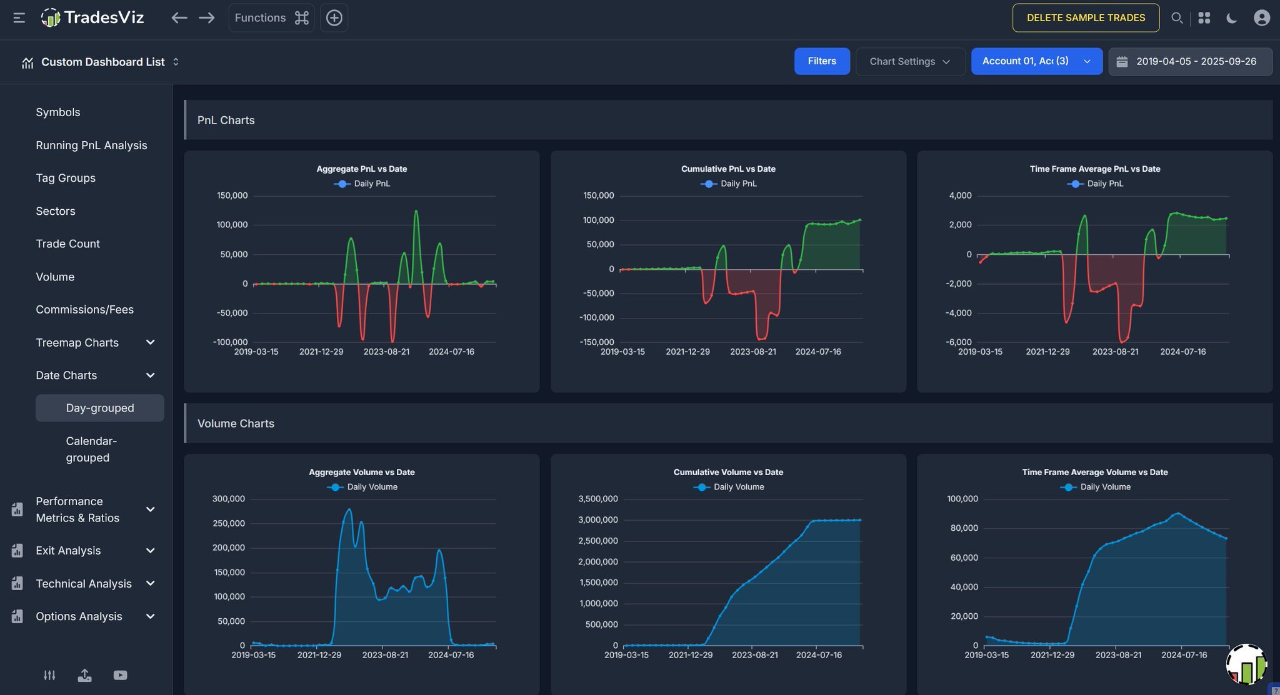
Task: Click the add plus circle icon
Action: (334, 18)
